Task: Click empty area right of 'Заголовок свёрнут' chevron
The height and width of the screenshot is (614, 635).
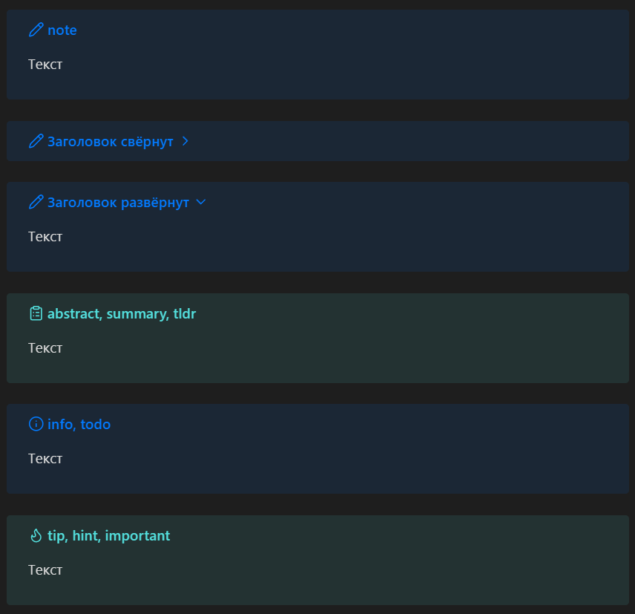Action: pyautogui.click(x=408, y=141)
